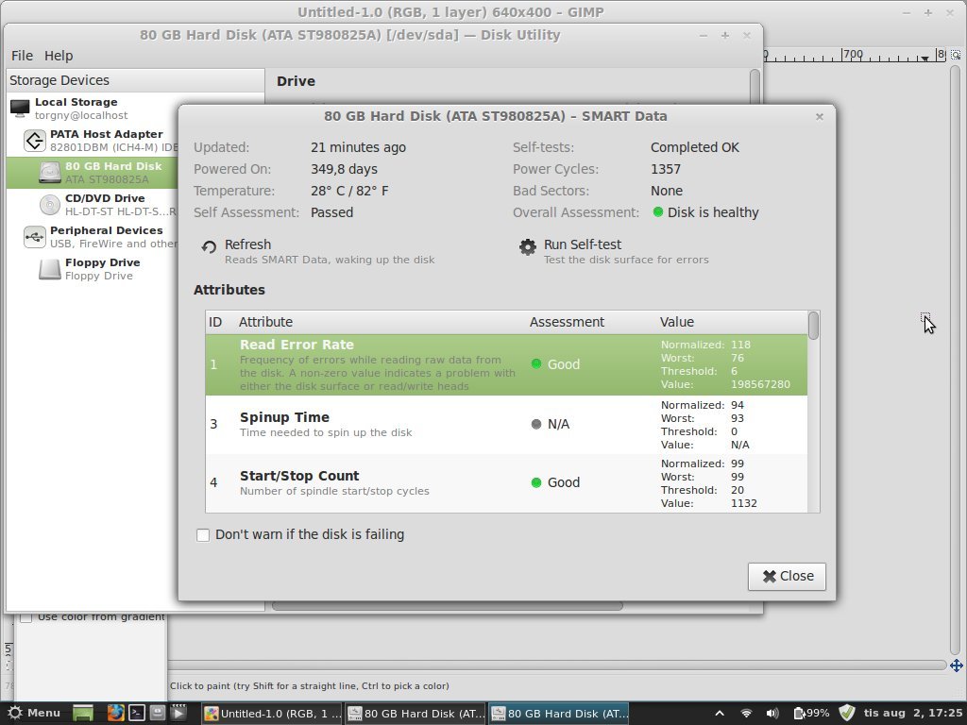Select the PATA Host Adapter icon
967x725 pixels.
[x=35, y=141]
